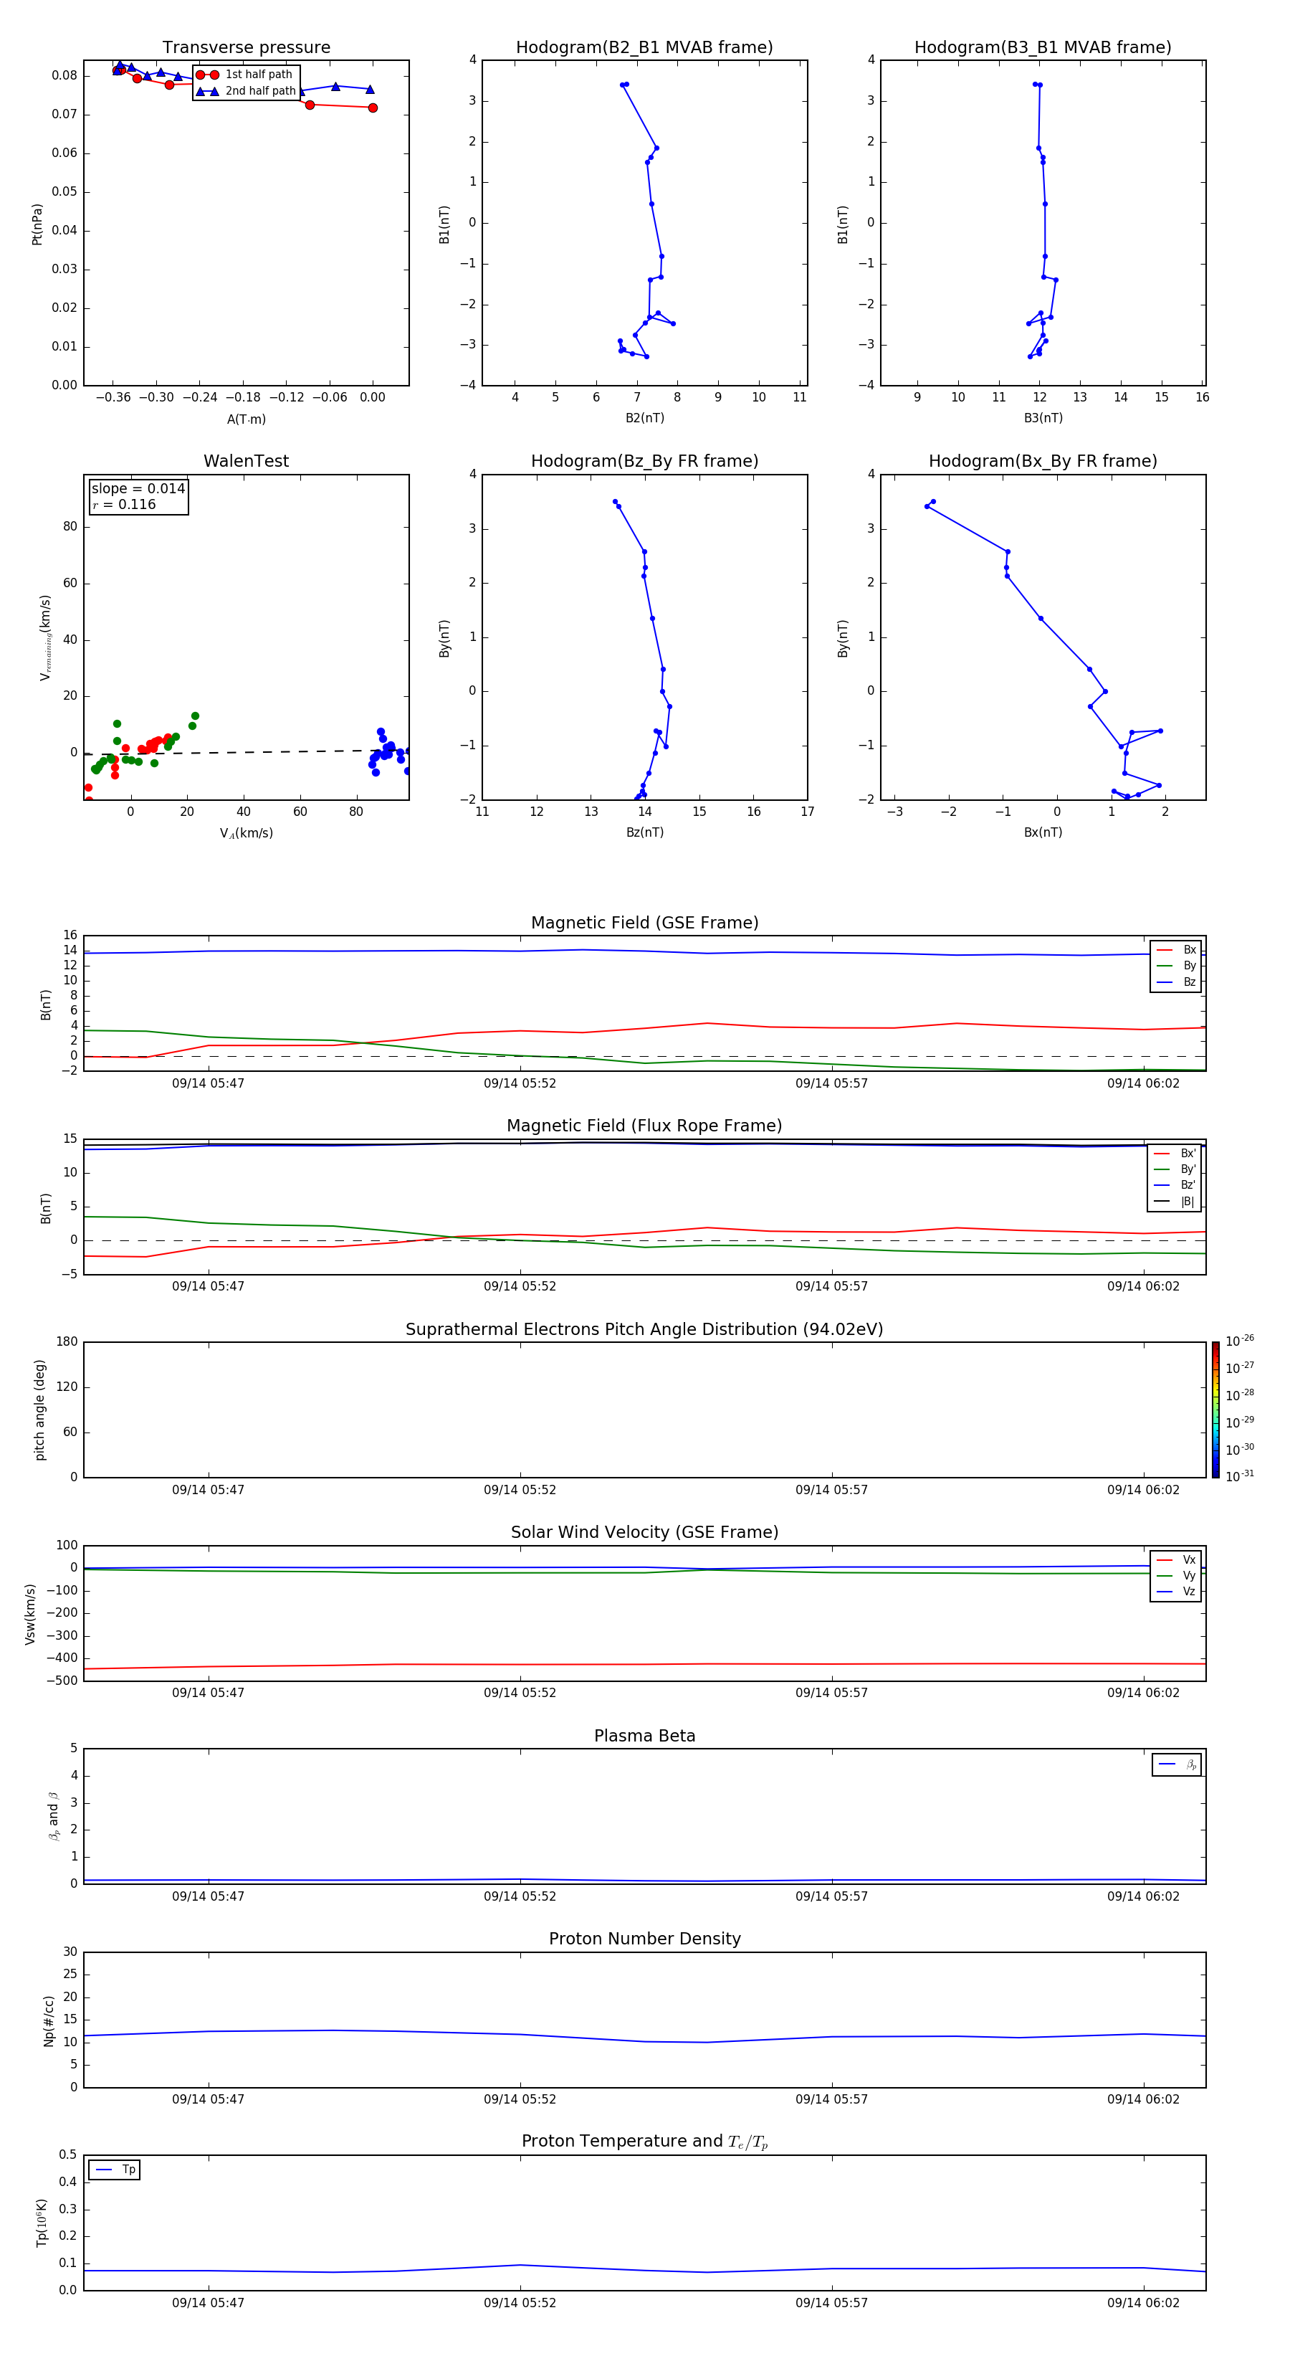Click the Proton Temperature and Te/Tp title
This screenshot has width=1290, height=2366.
pyautogui.click(x=644, y=2142)
